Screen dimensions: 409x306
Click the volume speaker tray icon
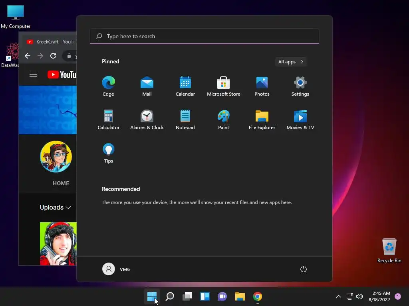point(359,296)
